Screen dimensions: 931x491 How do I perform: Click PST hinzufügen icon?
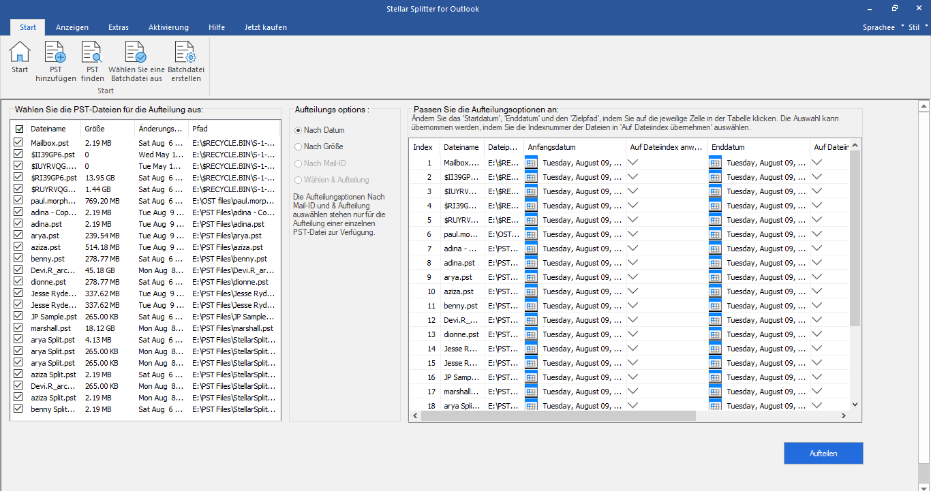[55, 52]
